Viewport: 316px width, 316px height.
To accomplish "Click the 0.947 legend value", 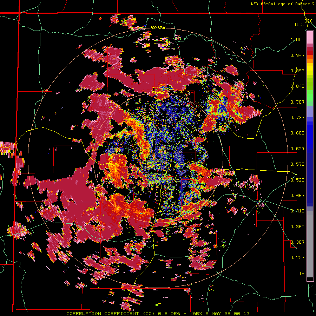I will tap(297, 55).
